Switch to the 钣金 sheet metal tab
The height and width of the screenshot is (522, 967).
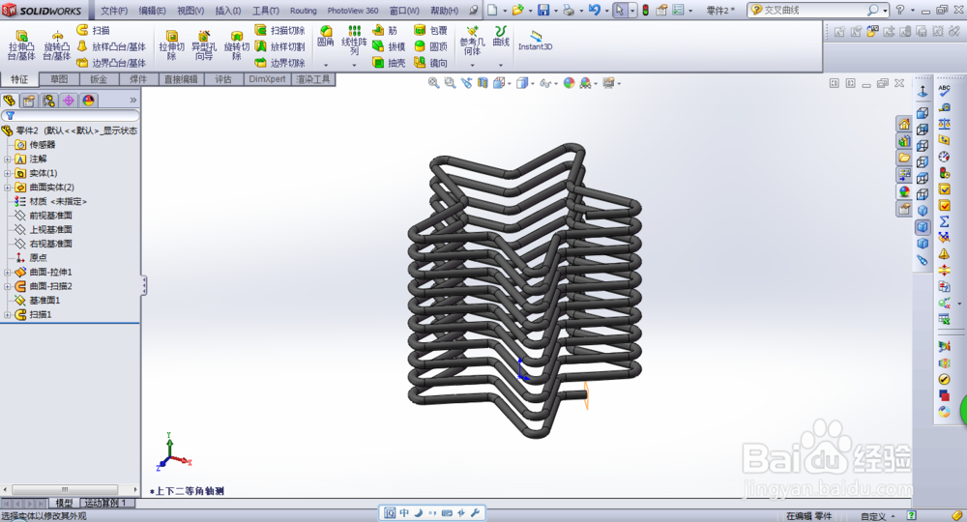point(99,79)
